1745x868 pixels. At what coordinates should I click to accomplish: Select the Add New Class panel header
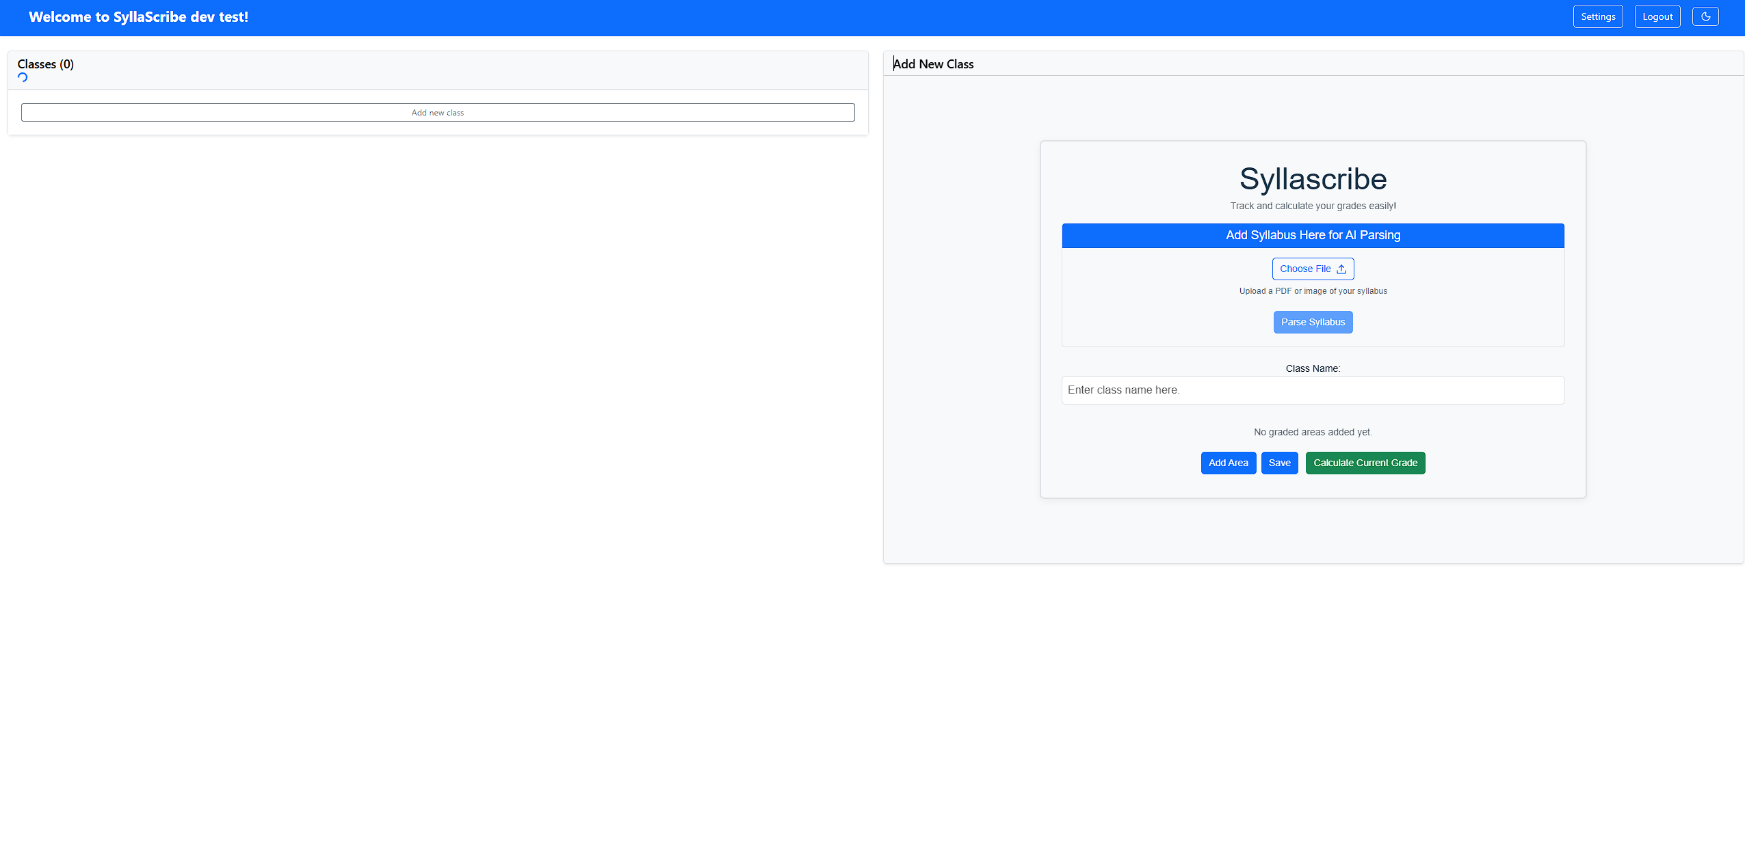[933, 64]
